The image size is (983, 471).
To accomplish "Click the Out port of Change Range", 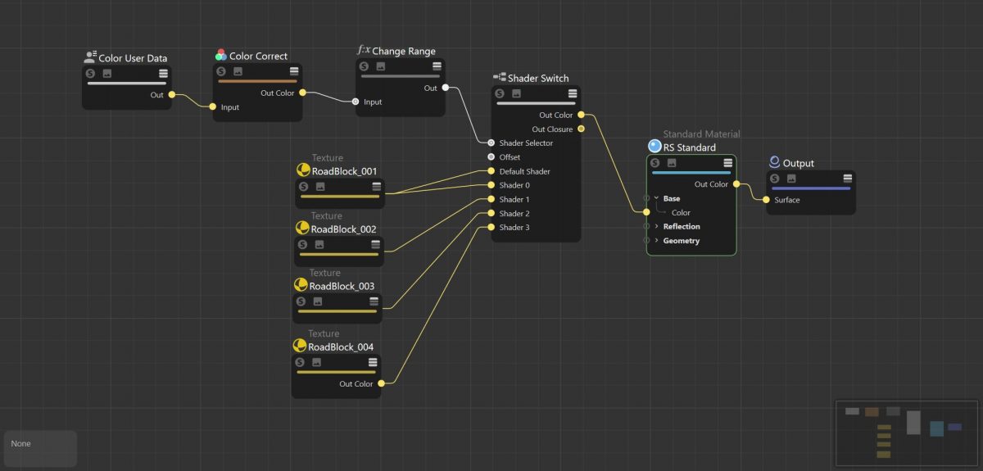I will tap(445, 88).
